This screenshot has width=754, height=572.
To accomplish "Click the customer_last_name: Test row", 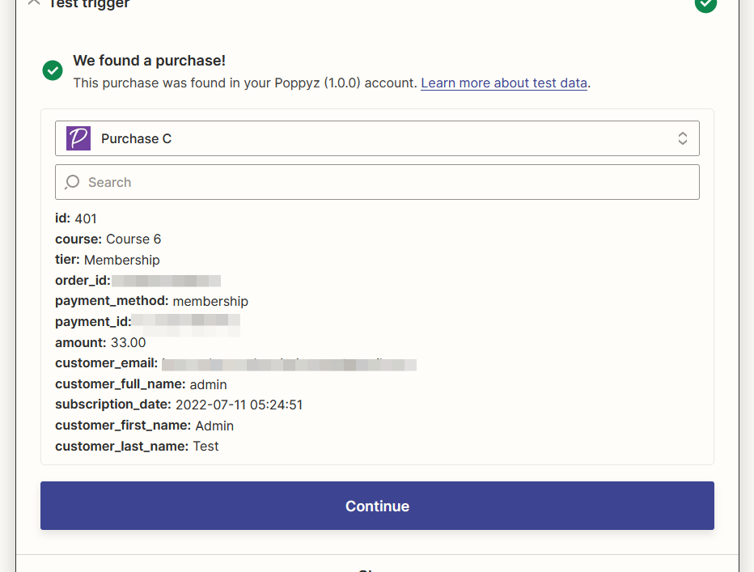I will coord(137,447).
